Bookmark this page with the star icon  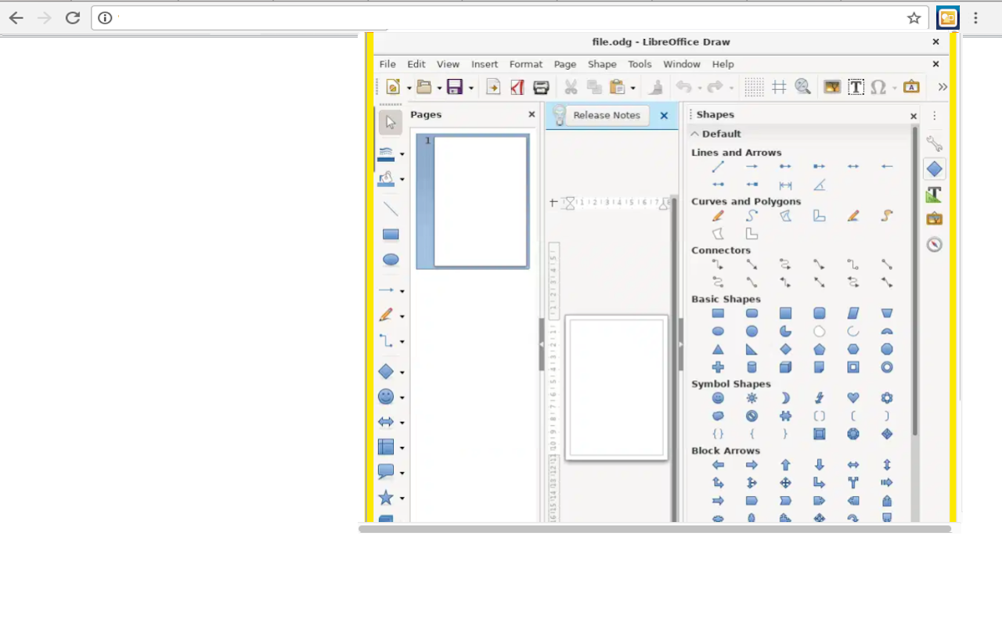click(x=914, y=18)
